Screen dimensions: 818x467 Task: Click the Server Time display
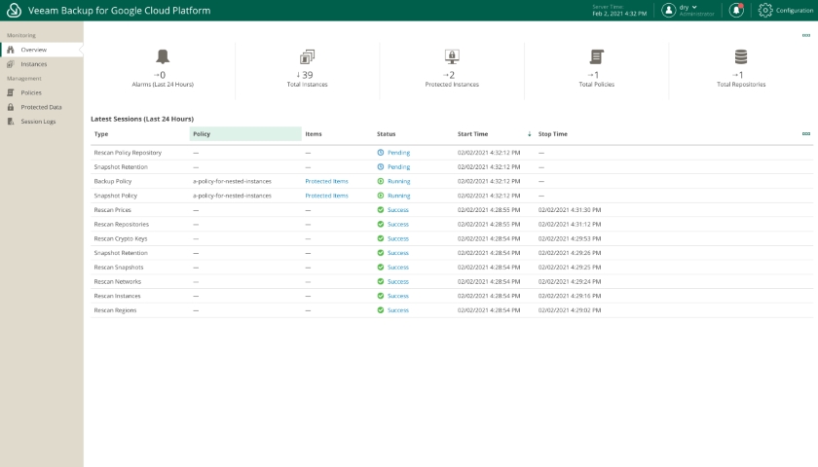(619, 11)
